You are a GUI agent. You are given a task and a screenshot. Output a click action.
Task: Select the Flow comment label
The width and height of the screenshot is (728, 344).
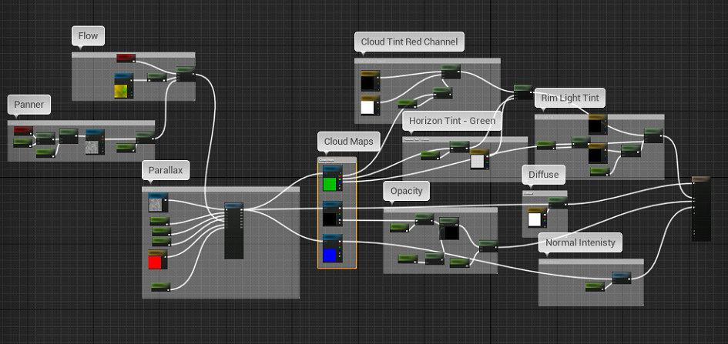[x=89, y=36]
